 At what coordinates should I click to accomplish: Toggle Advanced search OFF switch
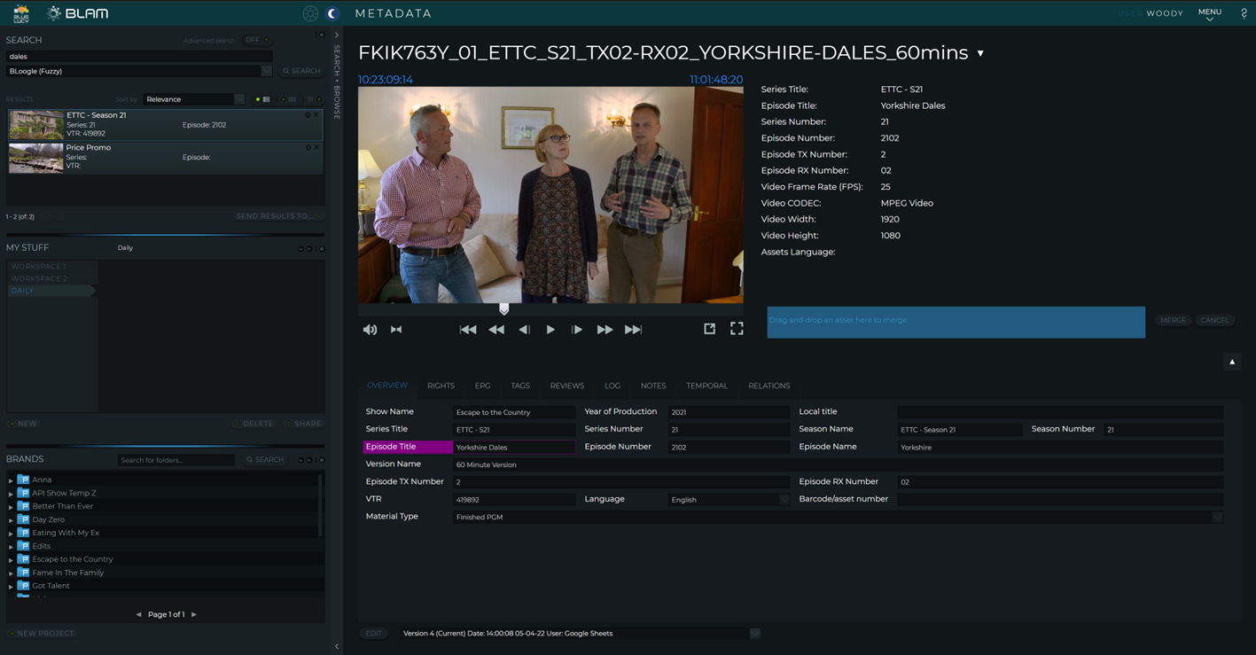[256, 40]
